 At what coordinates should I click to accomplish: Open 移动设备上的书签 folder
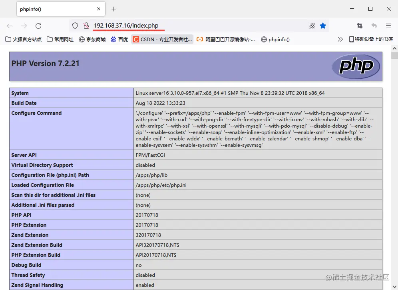tap(371, 39)
